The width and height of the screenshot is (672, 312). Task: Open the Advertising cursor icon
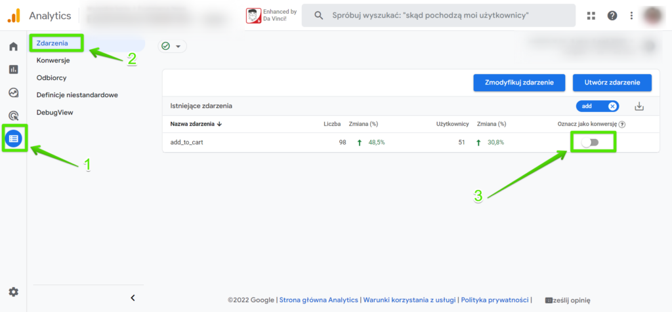[14, 115]
